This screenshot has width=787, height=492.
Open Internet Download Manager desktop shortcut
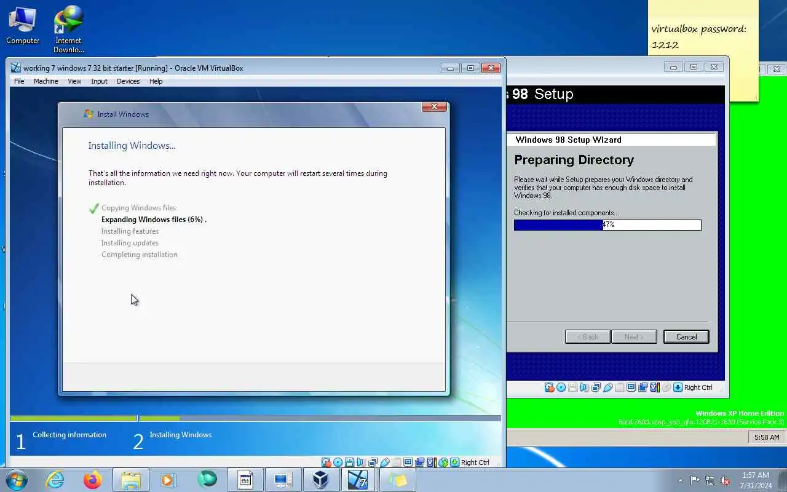(x=68, y=30)
